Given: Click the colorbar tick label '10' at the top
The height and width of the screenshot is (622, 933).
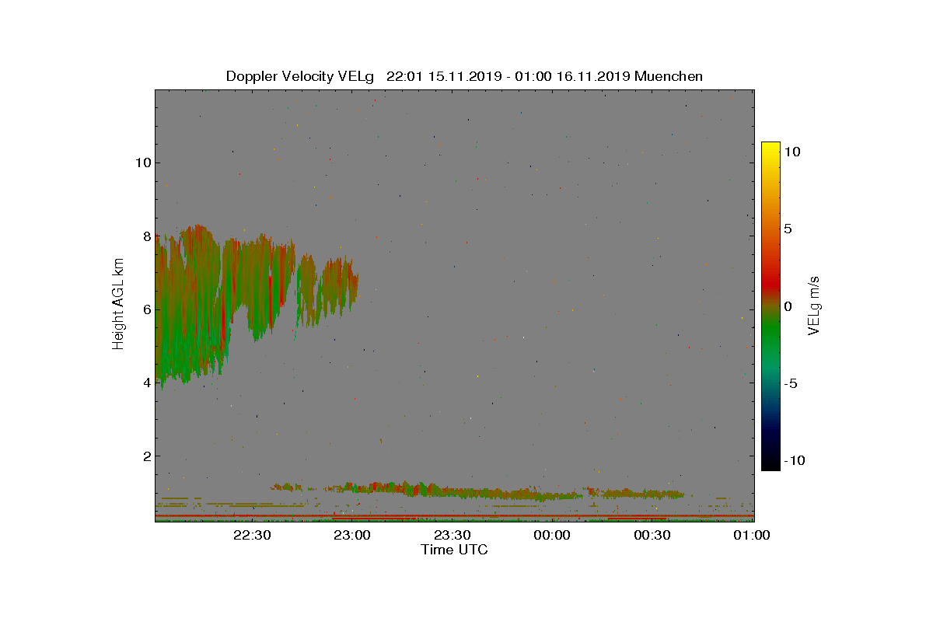Looking at the screenshot, I should 792,152.
